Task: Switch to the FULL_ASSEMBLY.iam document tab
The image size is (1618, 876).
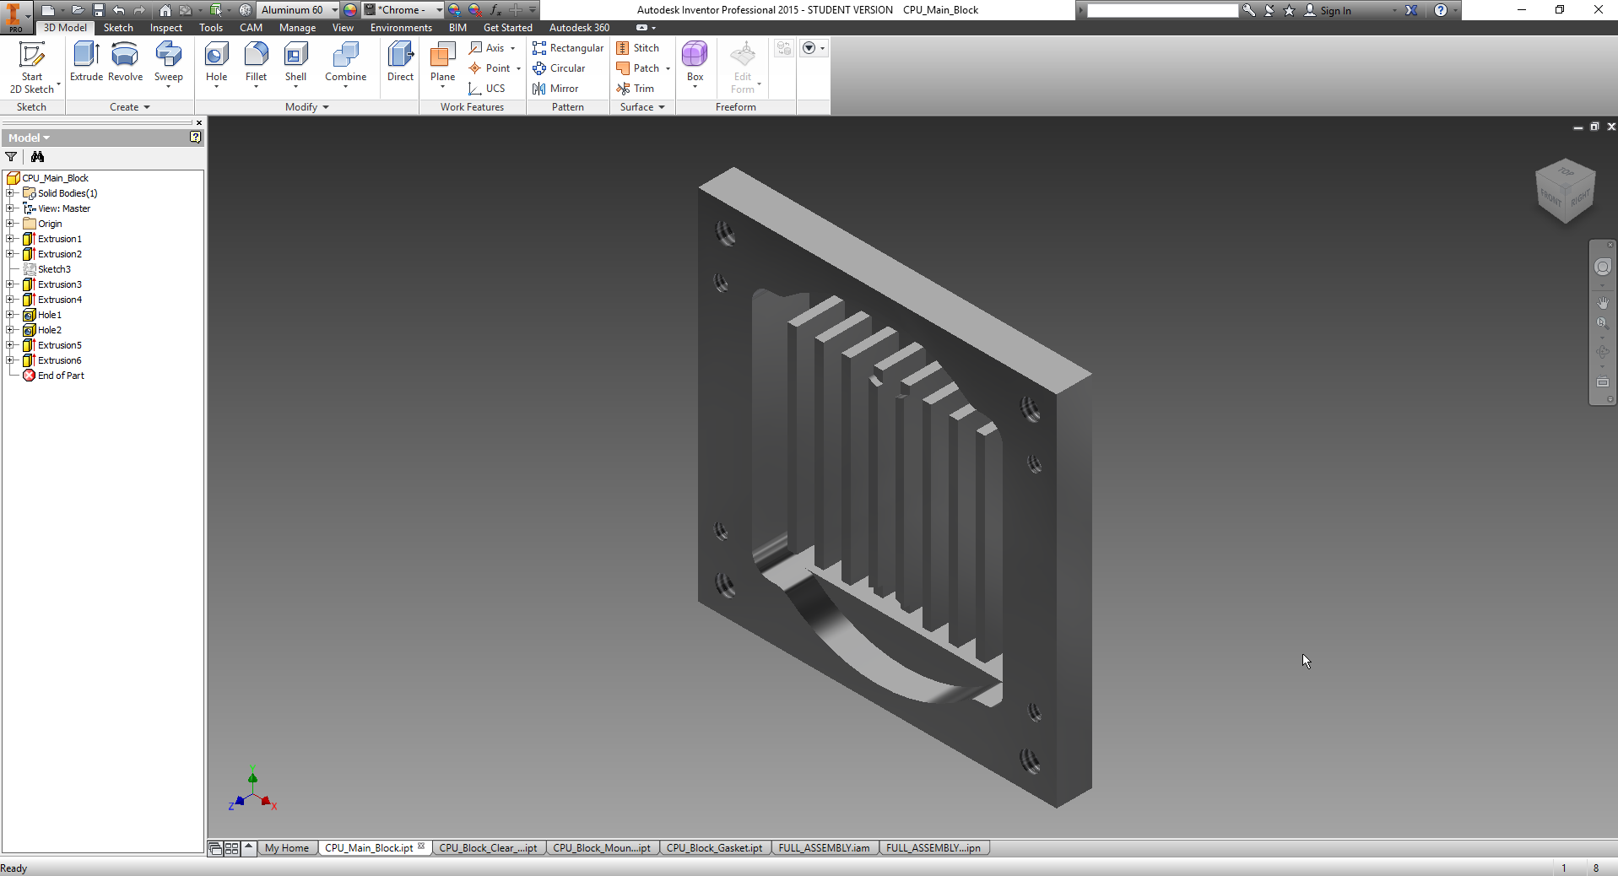Action: click(824, 848)
